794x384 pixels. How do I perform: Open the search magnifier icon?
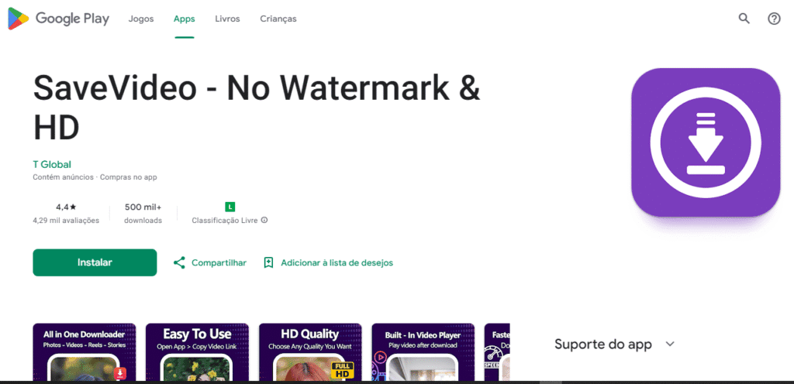click(x=744, y=19)
